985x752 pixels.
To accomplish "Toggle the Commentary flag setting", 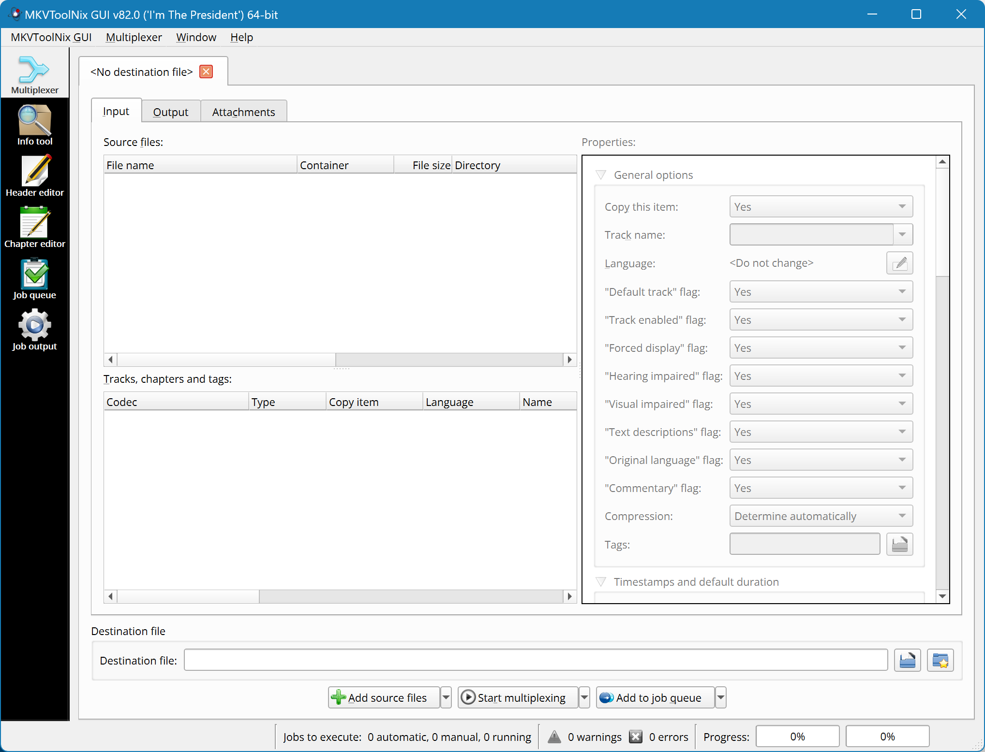I will 818,487.
